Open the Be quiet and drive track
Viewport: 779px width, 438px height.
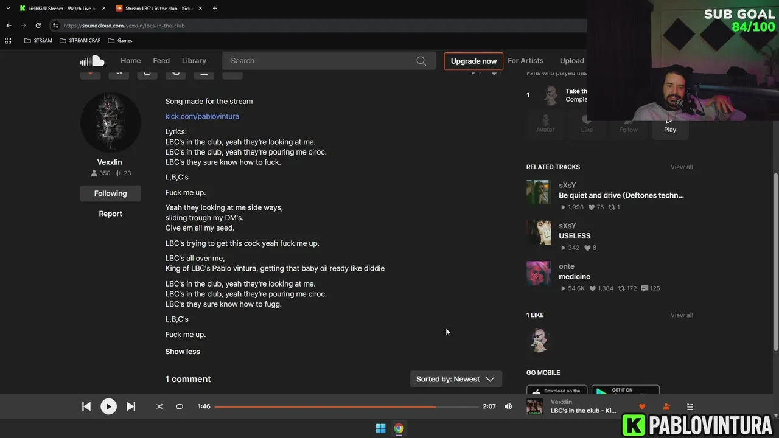(x=621, y=196)
